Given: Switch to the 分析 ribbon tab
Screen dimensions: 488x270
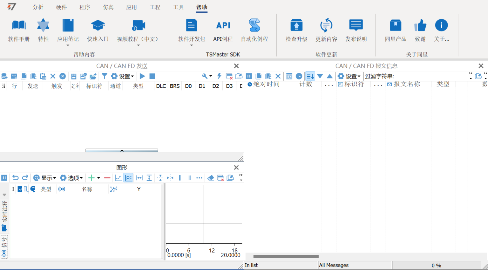Looking at the screenshot, I should pyautogui.click(x=38, y=7).
